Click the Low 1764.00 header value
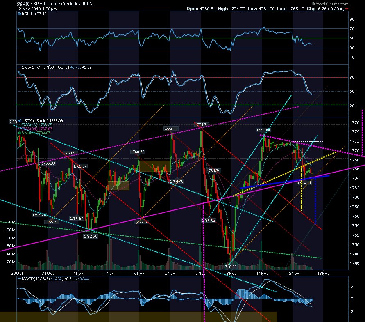365x322 pixels. pyautogui.click(x=261, y=9)
